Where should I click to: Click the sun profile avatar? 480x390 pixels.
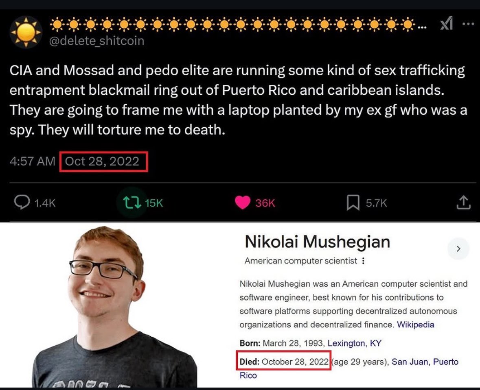tap(26, 32)
